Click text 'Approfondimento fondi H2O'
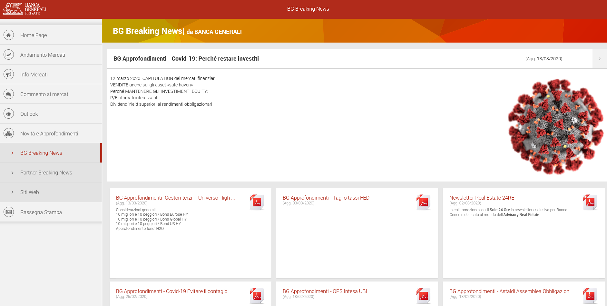 pyautogui.click(x=140, y=229)
